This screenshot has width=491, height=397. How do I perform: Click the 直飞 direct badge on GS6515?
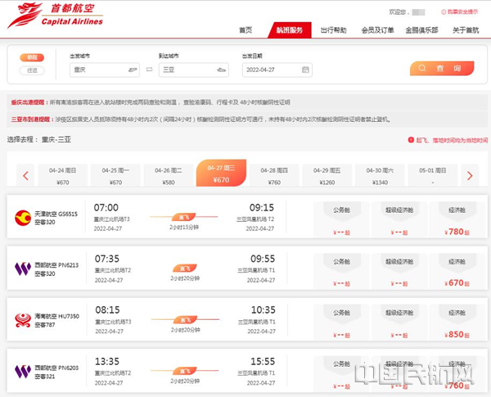[x=184, y=217]
